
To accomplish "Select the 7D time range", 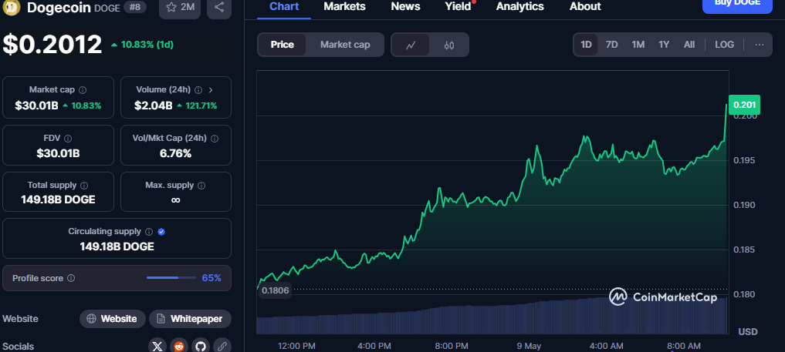I will click(x=612, y=45).
